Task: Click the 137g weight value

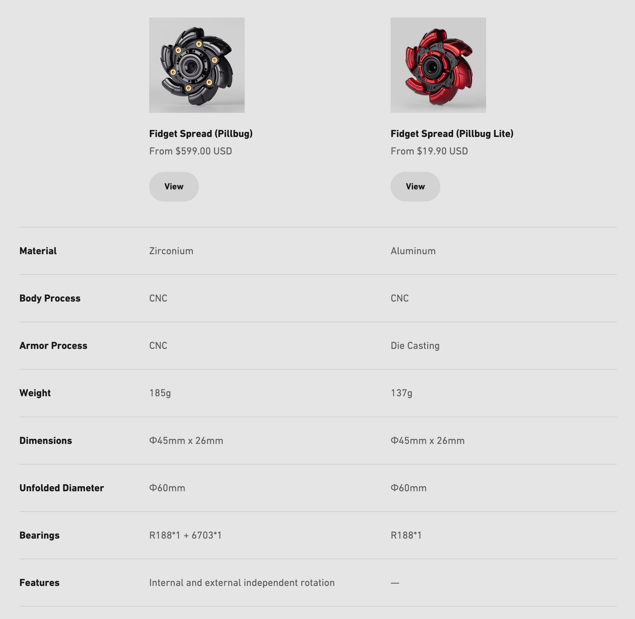Action: (401, 393)
